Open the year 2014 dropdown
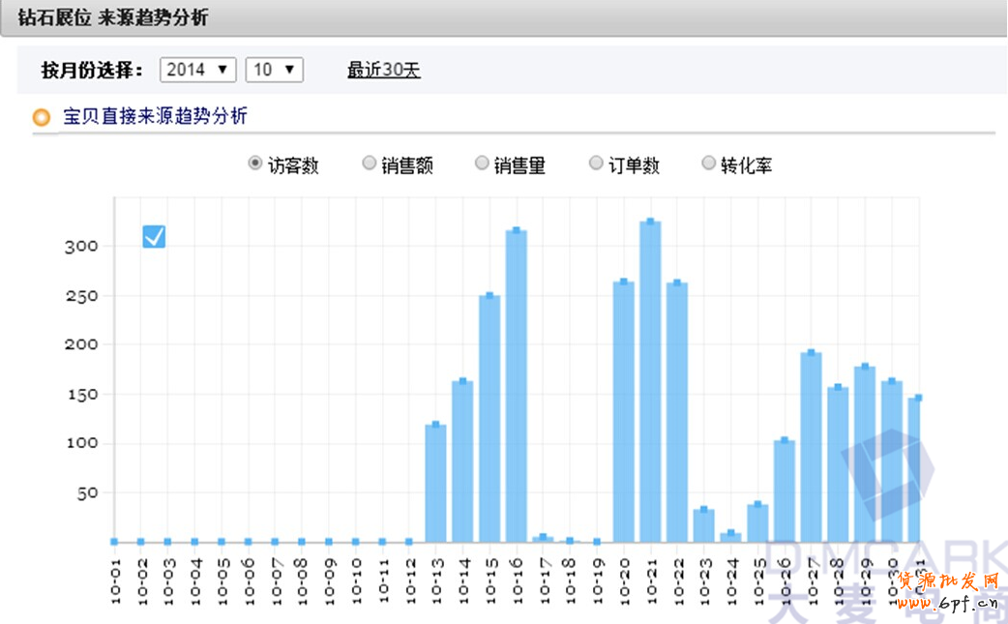 pos(197,70)
